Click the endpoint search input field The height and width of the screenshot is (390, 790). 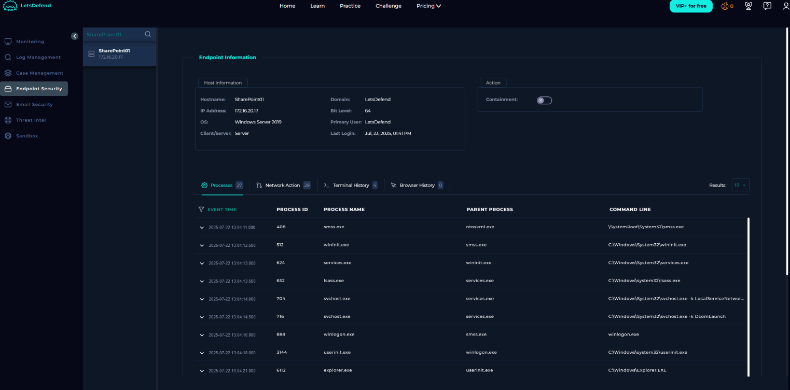[x=114, y=34]
